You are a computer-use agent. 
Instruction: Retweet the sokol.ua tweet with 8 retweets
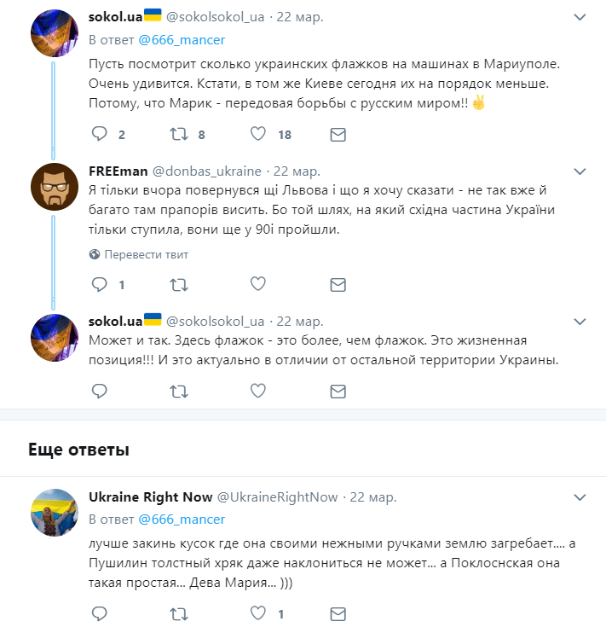tap(179, 134)
